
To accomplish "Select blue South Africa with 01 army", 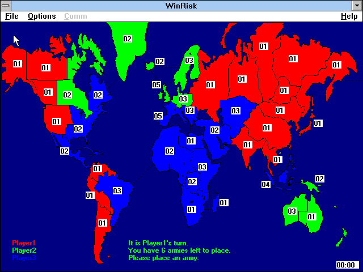I will tap(191, 209).
